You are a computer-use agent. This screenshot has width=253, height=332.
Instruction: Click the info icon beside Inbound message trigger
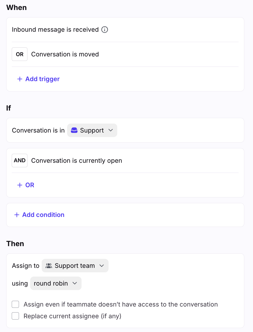point(105,30)
